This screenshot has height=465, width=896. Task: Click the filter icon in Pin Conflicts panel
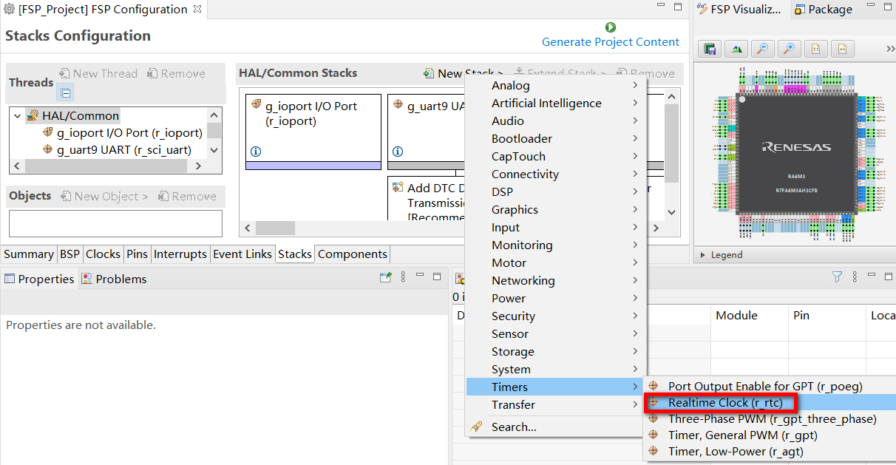pos(837,276)
